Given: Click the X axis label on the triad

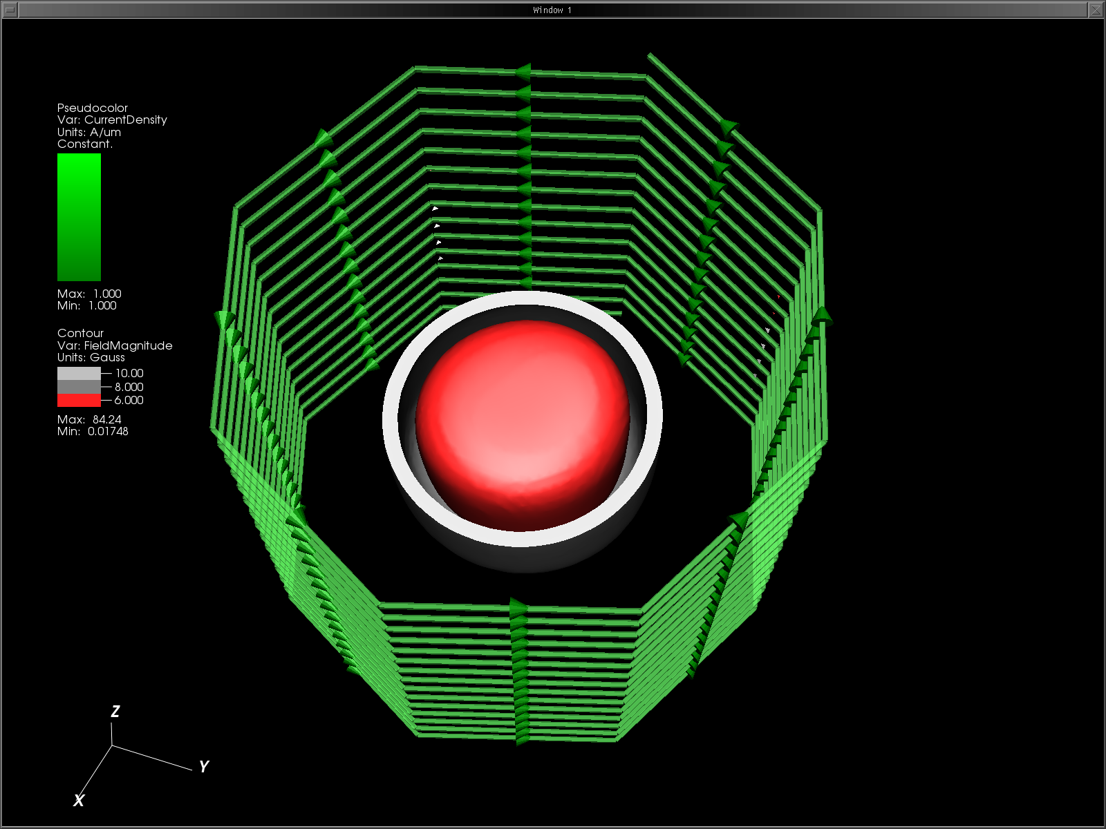Looking at the screenshot, I should tap(79, 800).
